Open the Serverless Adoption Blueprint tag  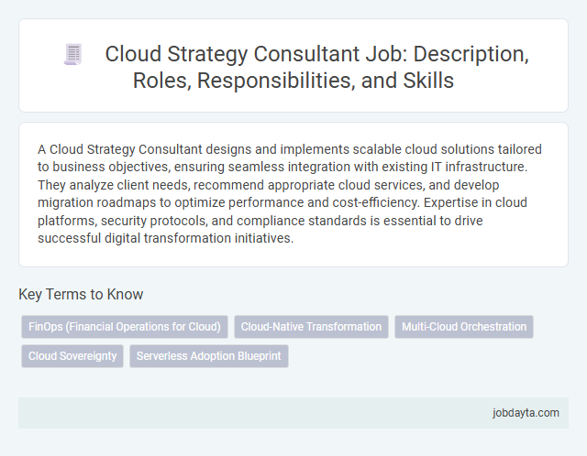pos(209,356)
